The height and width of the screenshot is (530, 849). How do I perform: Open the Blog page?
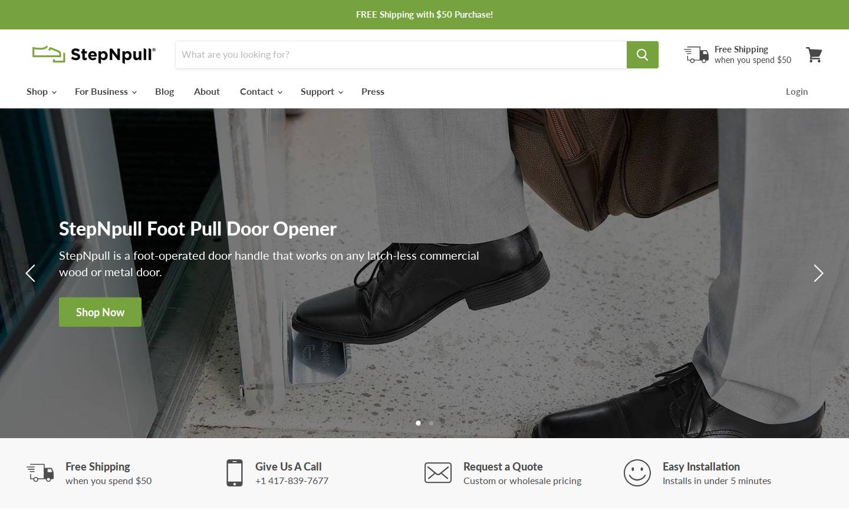(x=164, y=91)
